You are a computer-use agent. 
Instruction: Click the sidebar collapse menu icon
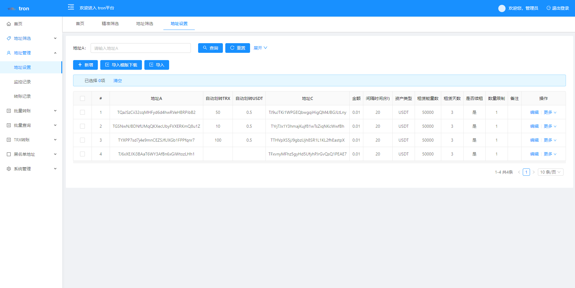[71, 7]
